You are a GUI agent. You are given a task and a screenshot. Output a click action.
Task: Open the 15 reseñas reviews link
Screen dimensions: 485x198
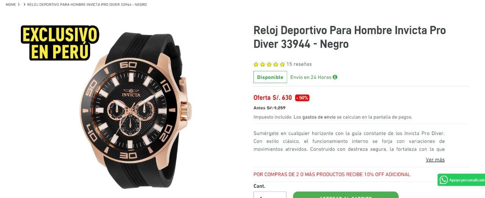click(x=299, y=64)
